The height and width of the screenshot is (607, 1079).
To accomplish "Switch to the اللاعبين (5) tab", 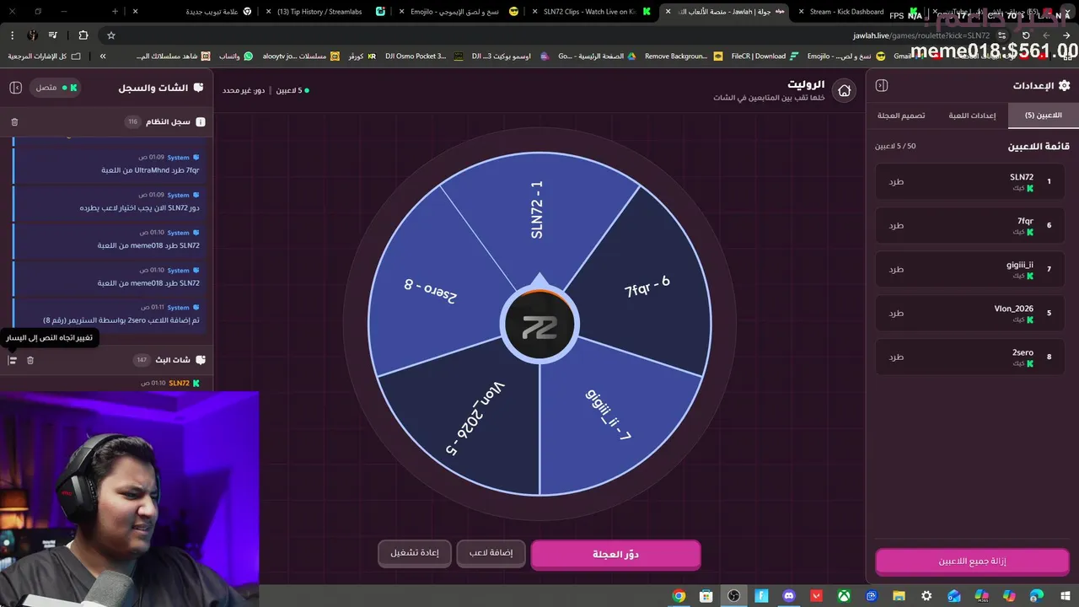I will [1043, 115].
